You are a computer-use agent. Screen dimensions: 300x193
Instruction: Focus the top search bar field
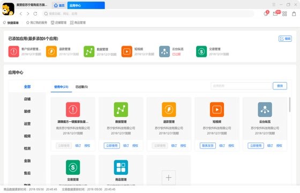[148, 14]
